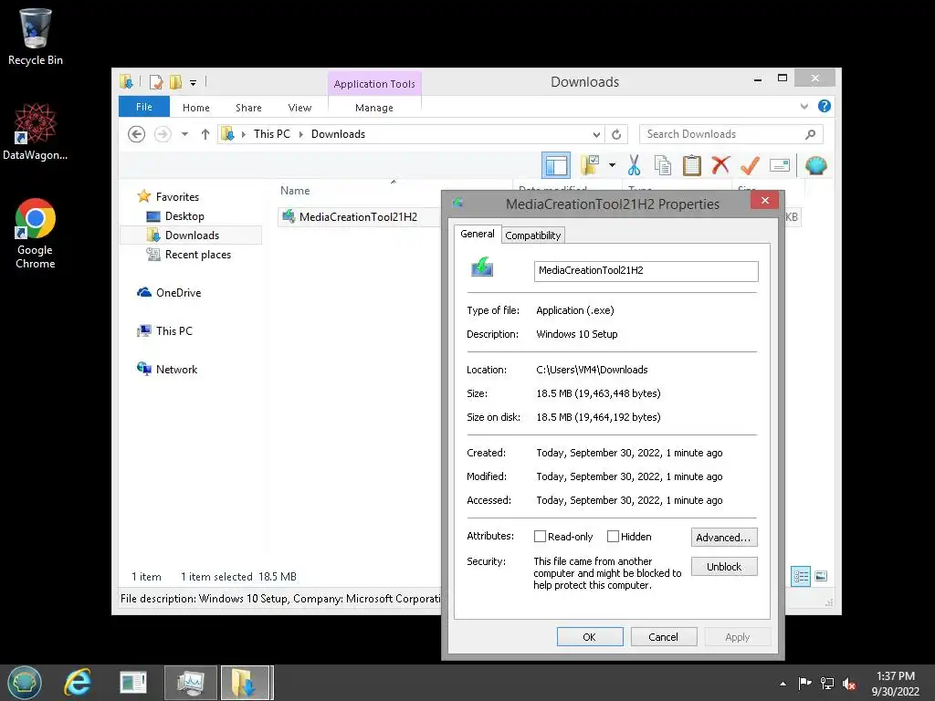Click the Name column header
Viewport: 935px width, 701px height.
point(295,190)
